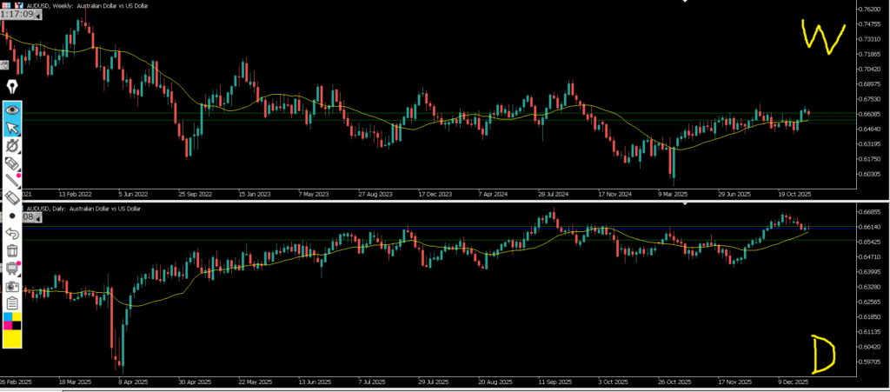Screen dimensions: 890x392
Task: Click the black dot brush size tool
Action: pos(13,216)
